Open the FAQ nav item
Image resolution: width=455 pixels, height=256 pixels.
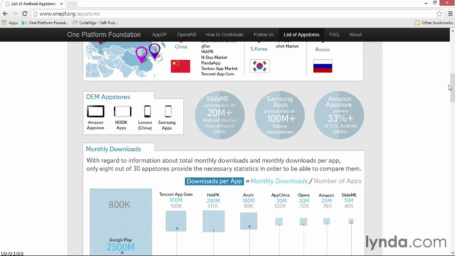coord(334,35)
